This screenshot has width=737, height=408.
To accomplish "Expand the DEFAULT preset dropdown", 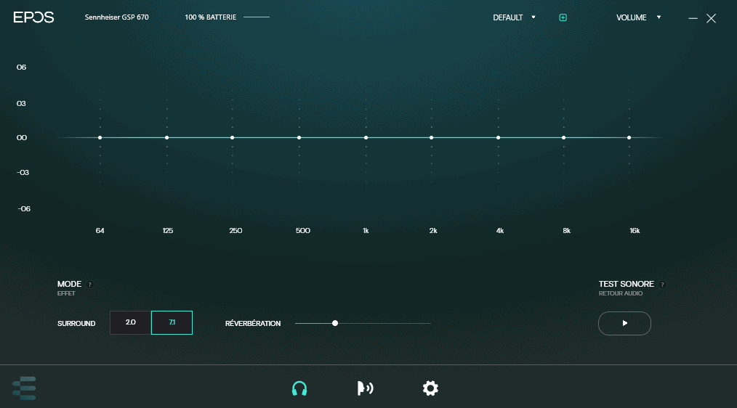I will pyautogui.click(x=514, y=17).
